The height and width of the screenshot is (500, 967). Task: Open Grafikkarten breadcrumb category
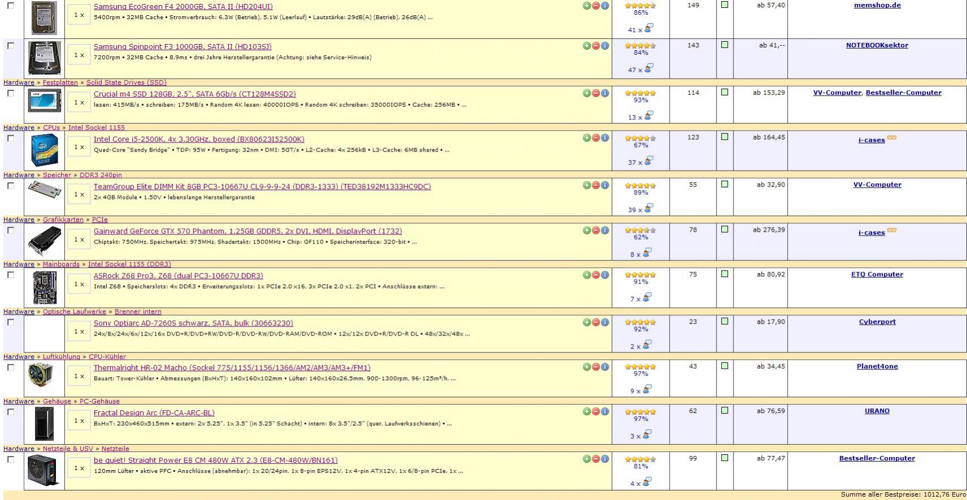(x=63, y=220)
